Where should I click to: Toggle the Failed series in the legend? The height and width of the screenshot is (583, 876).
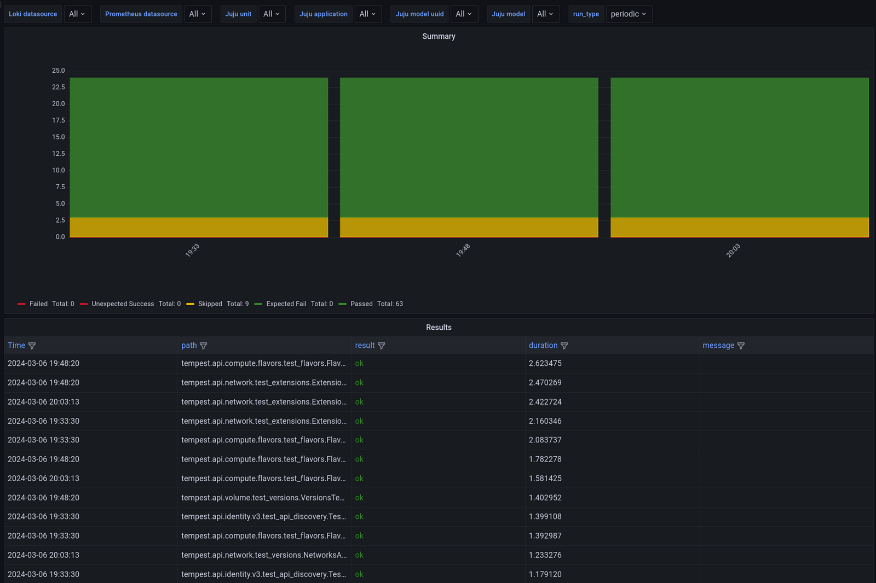point(38,304)
